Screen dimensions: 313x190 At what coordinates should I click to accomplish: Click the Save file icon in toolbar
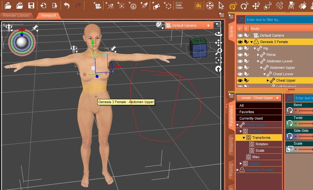(31, 5)
